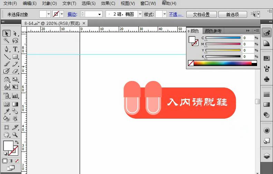
Task: Select the 8-64.ai document tab
Action: point(52,23)
